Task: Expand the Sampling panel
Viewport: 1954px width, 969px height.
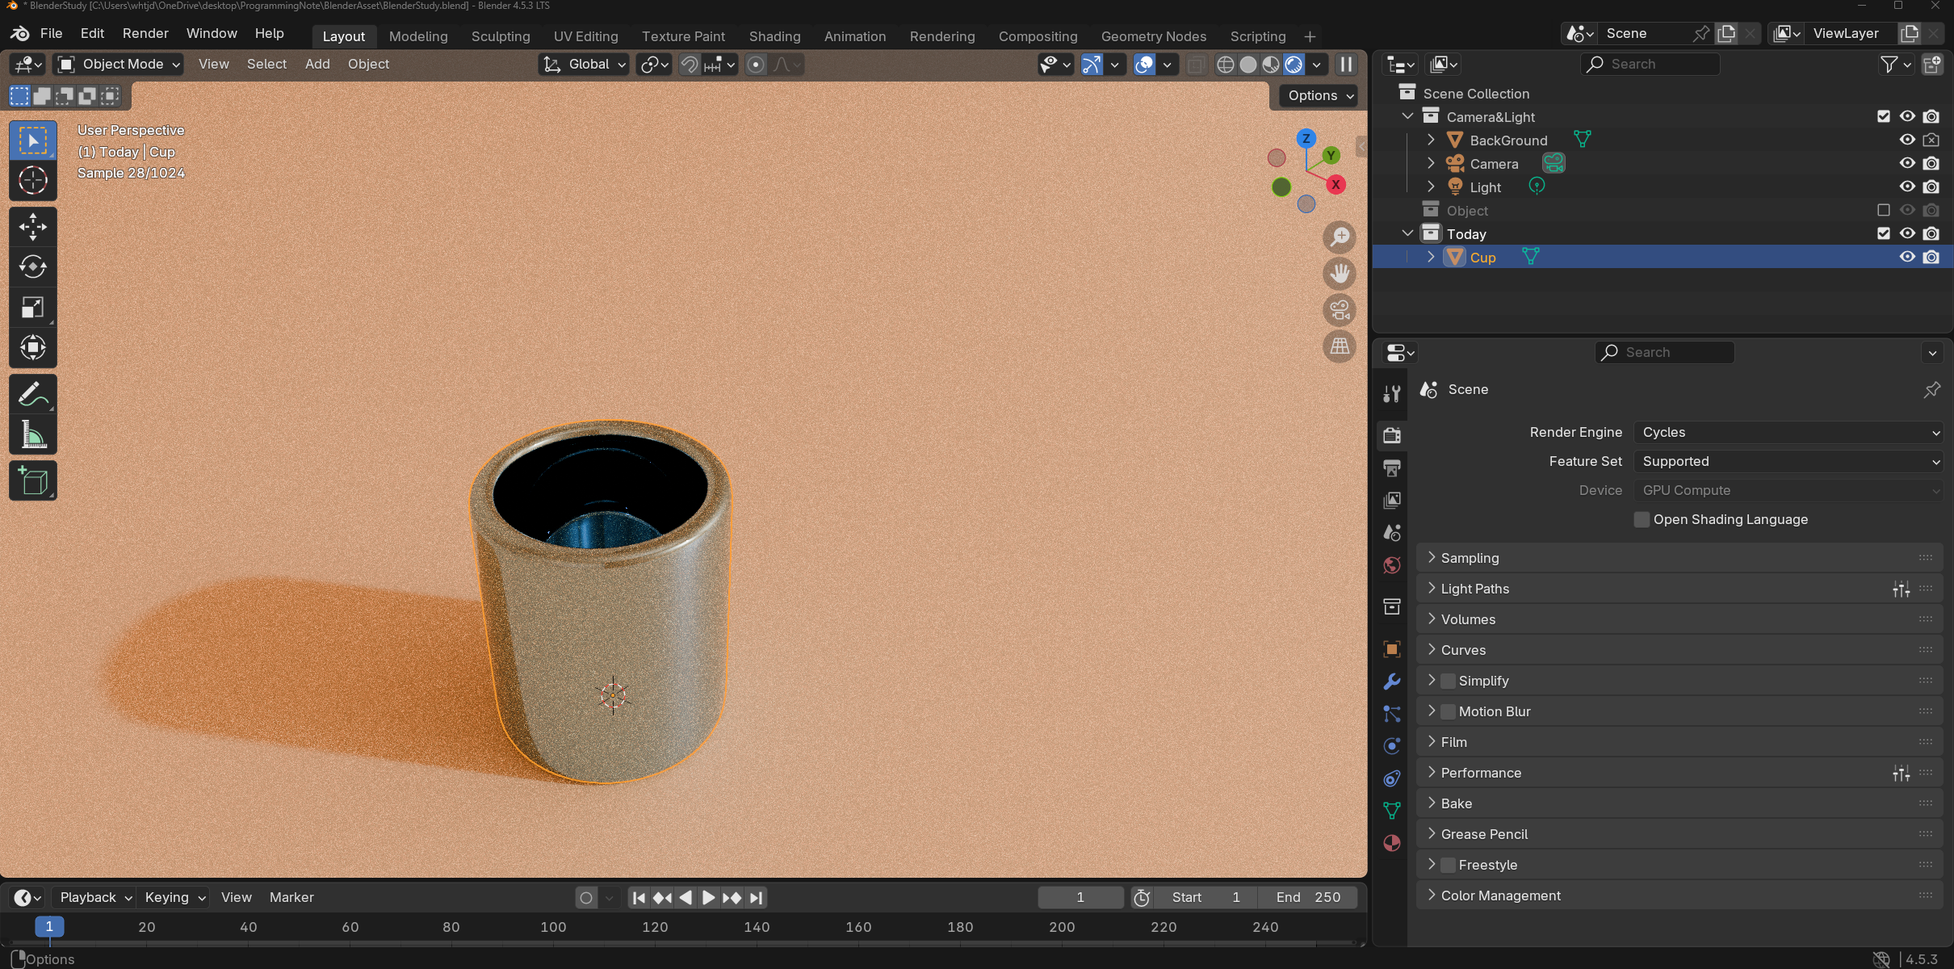Action: [1470, 558]
